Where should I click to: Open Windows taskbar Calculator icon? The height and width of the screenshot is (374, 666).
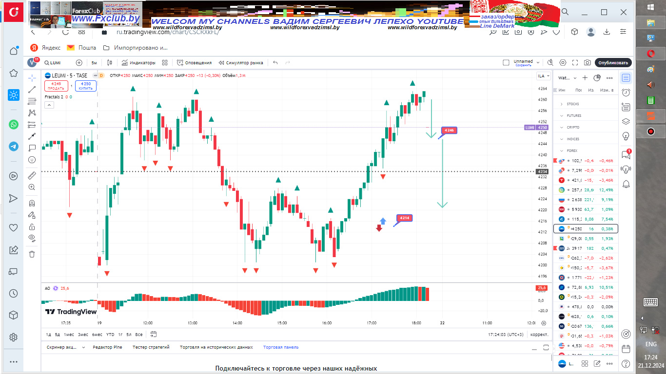[650, 100]
